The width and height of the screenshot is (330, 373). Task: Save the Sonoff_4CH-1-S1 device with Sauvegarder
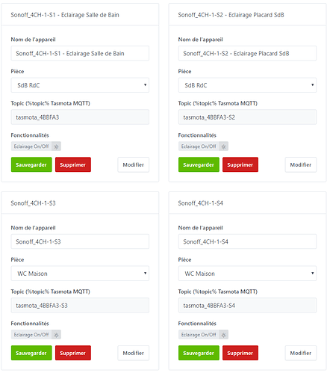[31, 164]
